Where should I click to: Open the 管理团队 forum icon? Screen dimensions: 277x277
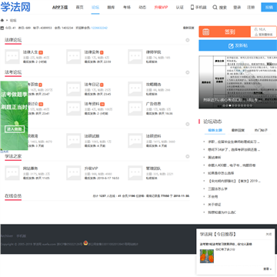tap(135, 173)
